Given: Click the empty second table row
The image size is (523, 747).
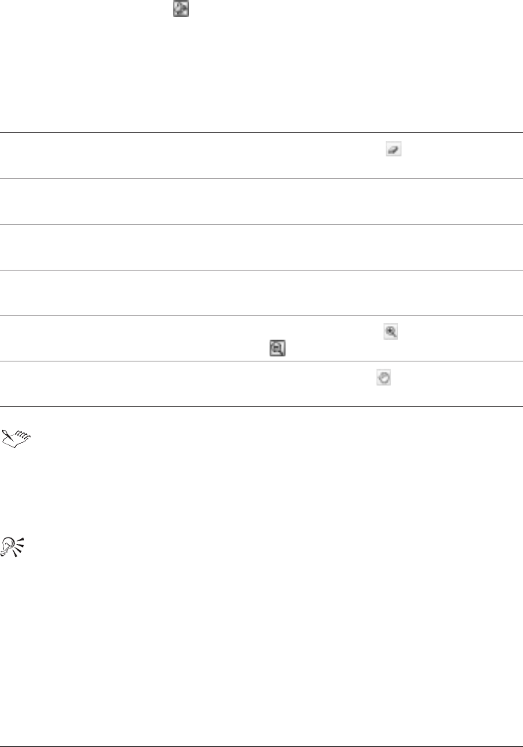Looking at the screenshot, I should click(261, 201).
